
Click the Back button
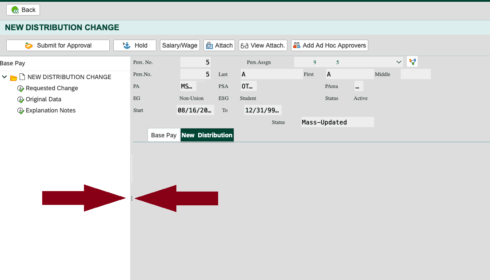pyautogui.click(x=23, y=10)
